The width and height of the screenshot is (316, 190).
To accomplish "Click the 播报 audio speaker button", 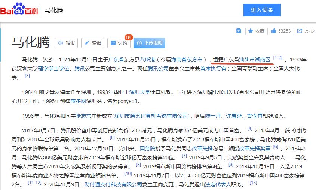I will pyautogui.click(x=66, y=43).
